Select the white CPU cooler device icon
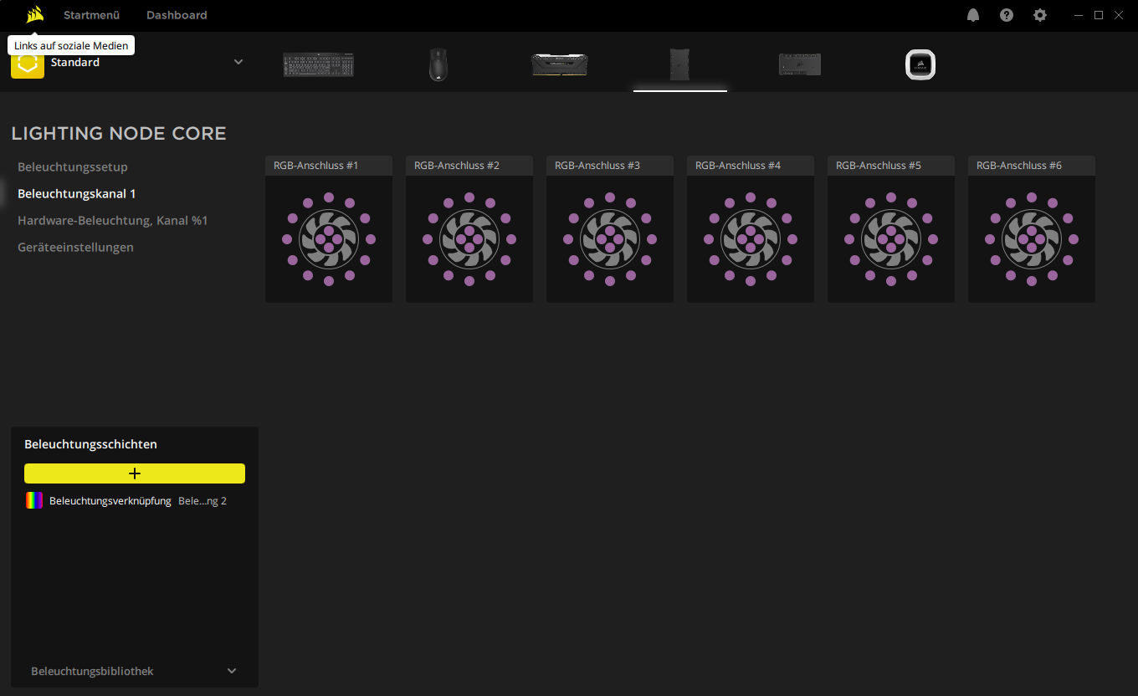Viewport: 1138px width, 696px height. click(920, 64)
